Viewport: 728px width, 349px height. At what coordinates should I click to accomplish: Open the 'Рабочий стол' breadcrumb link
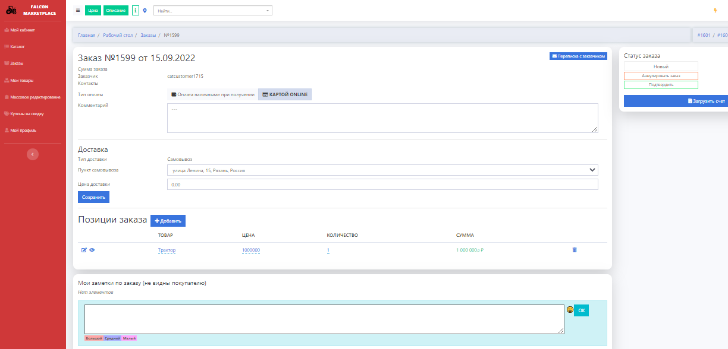tap(118, 35)
